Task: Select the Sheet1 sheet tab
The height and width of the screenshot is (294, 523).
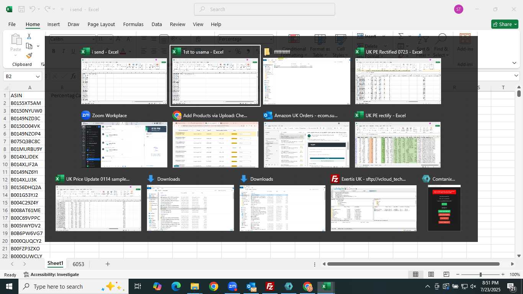Action: [55, 263]
